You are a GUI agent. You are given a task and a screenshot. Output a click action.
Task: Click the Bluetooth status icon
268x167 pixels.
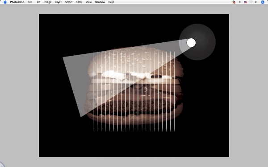239,2
